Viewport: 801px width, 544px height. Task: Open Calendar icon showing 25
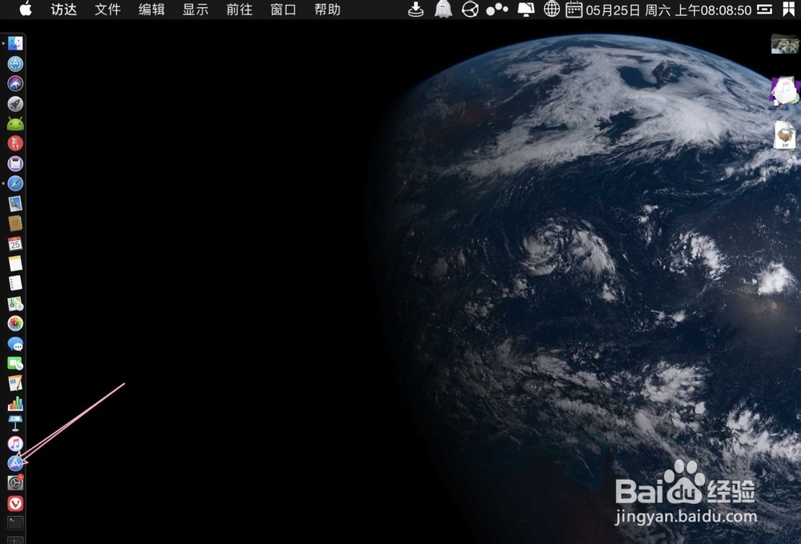click(15, 243)
